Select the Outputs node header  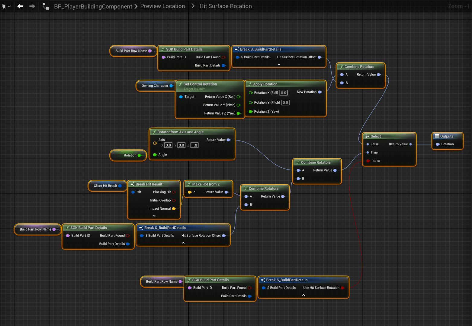point(447,136)
